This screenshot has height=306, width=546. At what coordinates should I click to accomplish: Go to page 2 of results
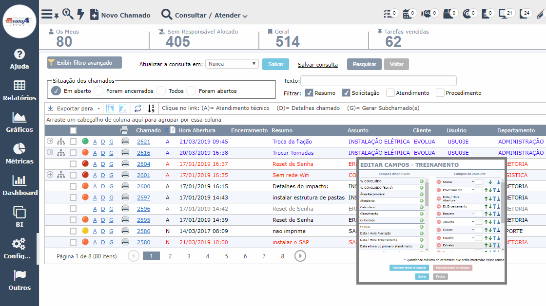[170, 256]
